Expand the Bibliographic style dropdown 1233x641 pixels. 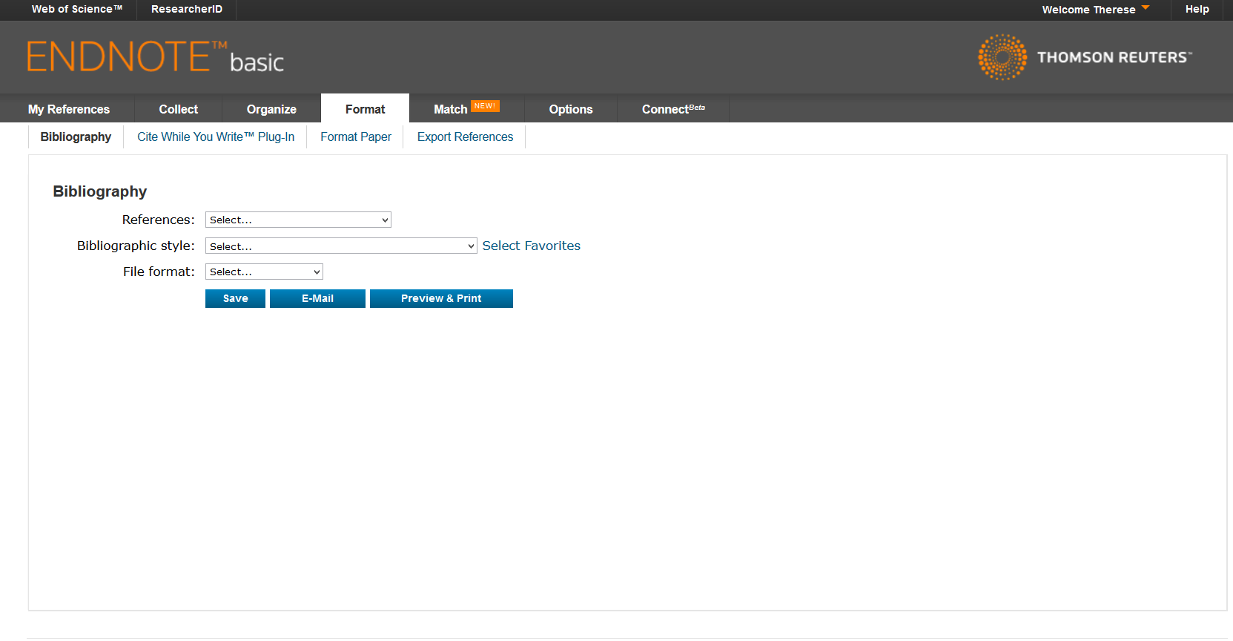(x=341, y=246)
